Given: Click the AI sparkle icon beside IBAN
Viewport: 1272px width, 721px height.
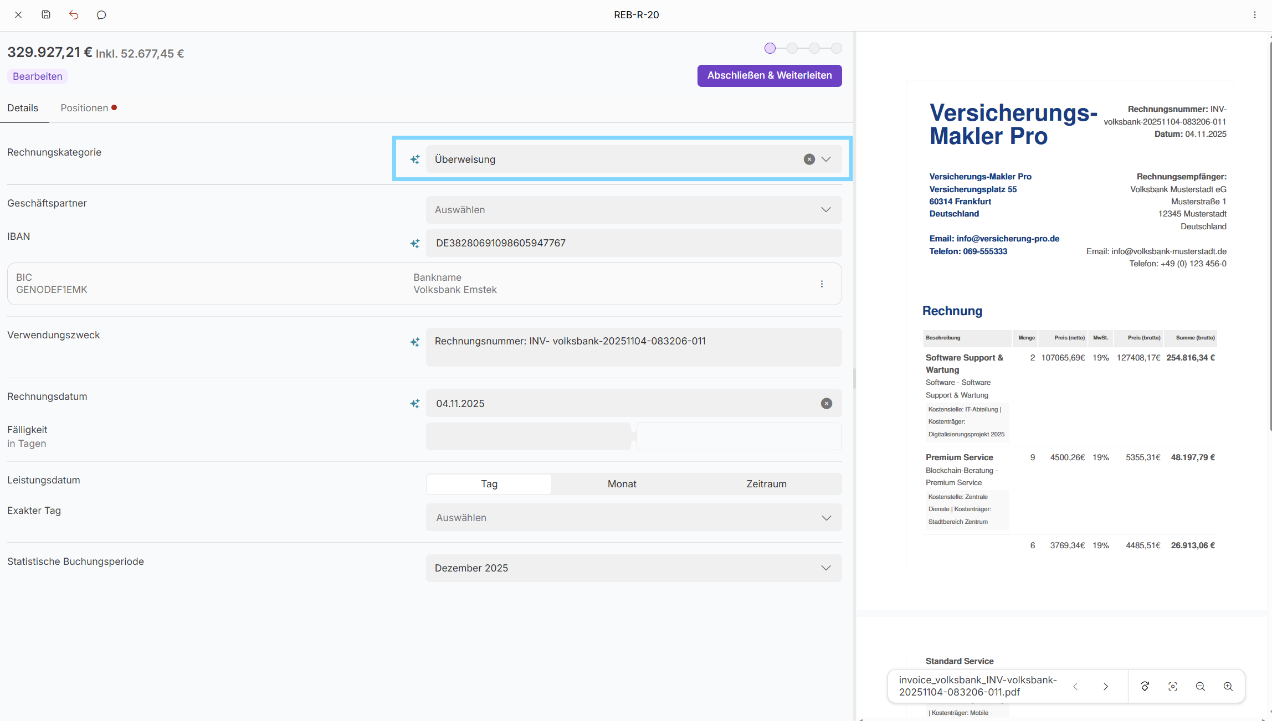Looking at the screenshot, I should click(414, 243).
